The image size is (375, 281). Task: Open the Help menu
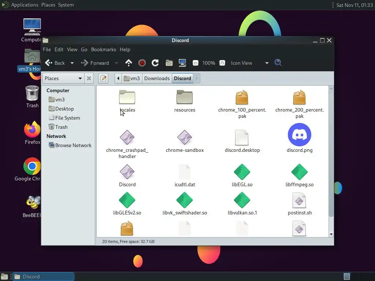pyautogui.click(x=125, y=49)
